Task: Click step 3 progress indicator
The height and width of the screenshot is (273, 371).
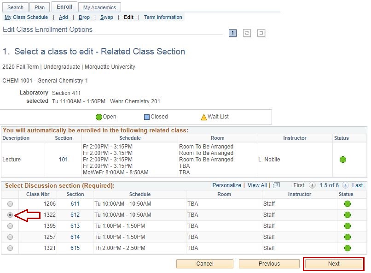Action: pyautogui.click(x=261, y=33)
